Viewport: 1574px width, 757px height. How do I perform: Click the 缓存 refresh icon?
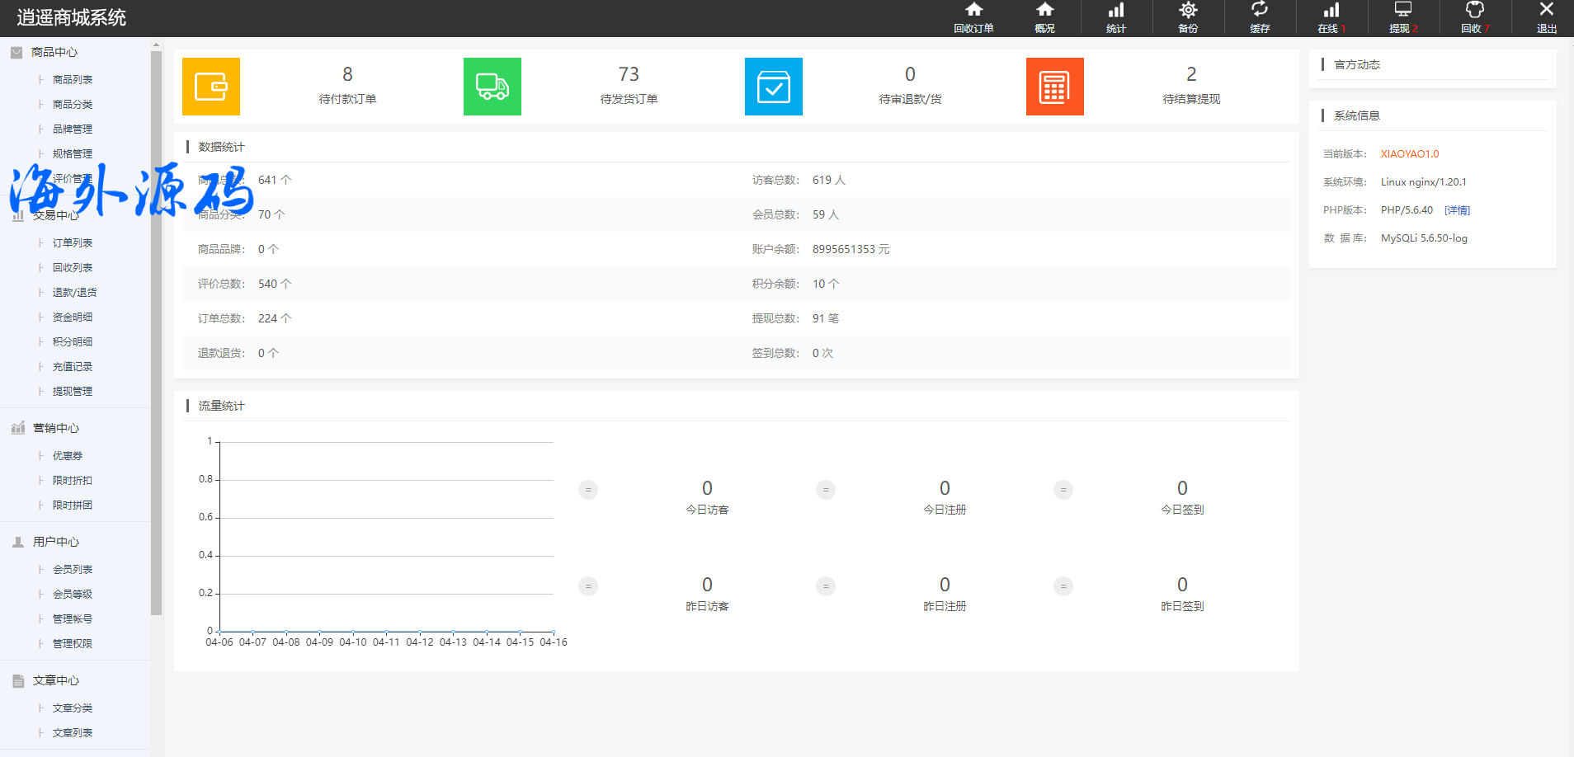click(x=1260, y=11)
